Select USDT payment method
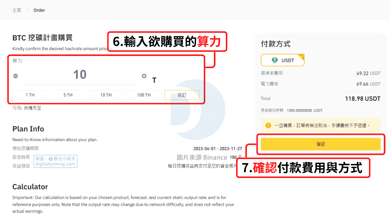The height and width of the screenshot is (219, 390). tap(283, 60)
